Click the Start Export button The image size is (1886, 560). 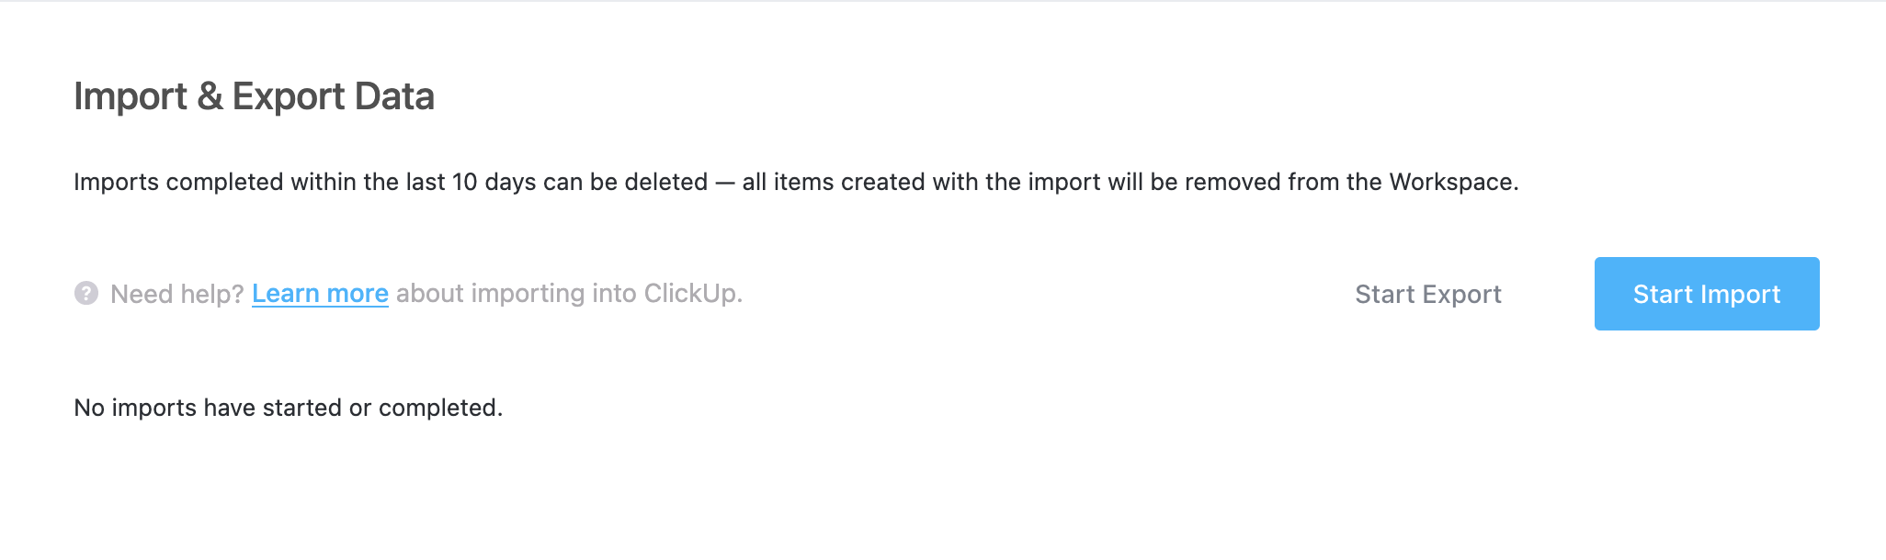coord(1427,294)
